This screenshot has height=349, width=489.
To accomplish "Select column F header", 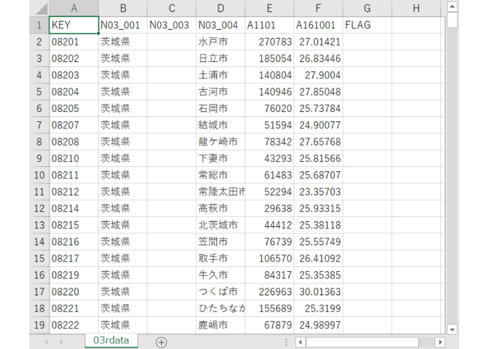I will [318, 8].
